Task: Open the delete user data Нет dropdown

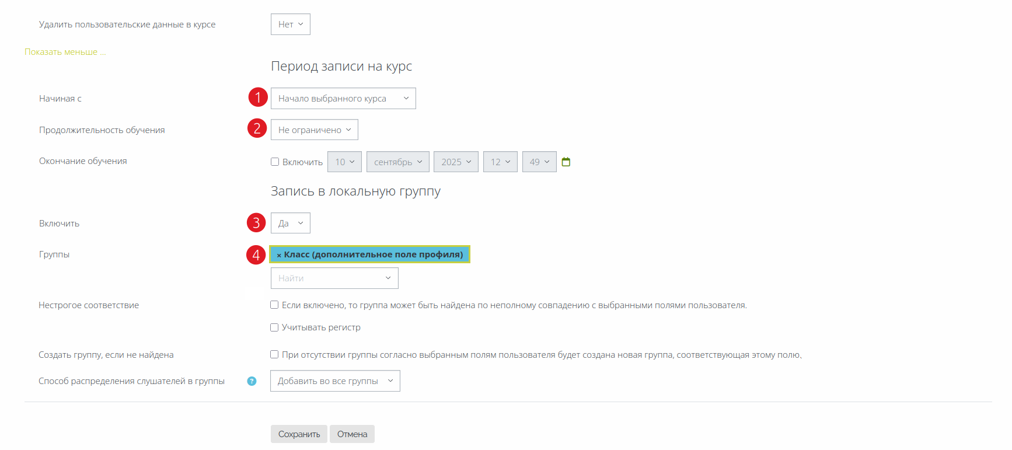Action: coord(290,25)
